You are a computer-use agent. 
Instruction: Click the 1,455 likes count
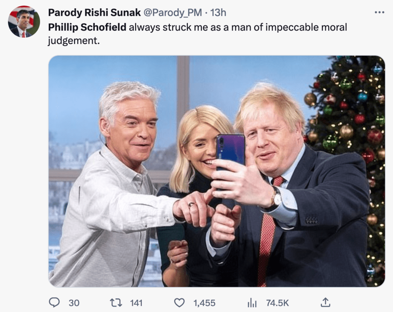point(204,303)
